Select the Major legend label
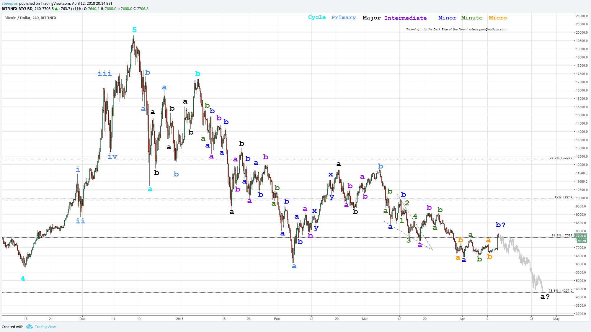This screenshot has width=591, height=332. 371,18
